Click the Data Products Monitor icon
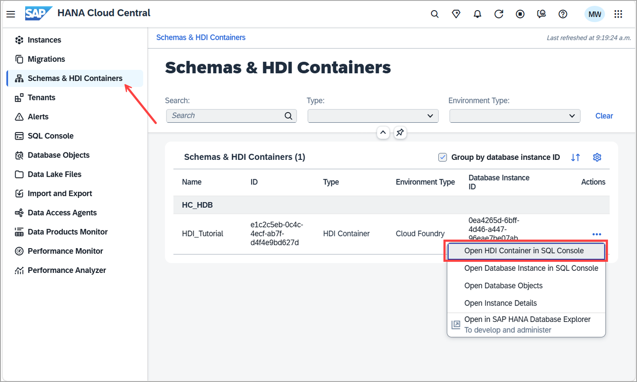 pyautogui.click(x=19, y=232)
